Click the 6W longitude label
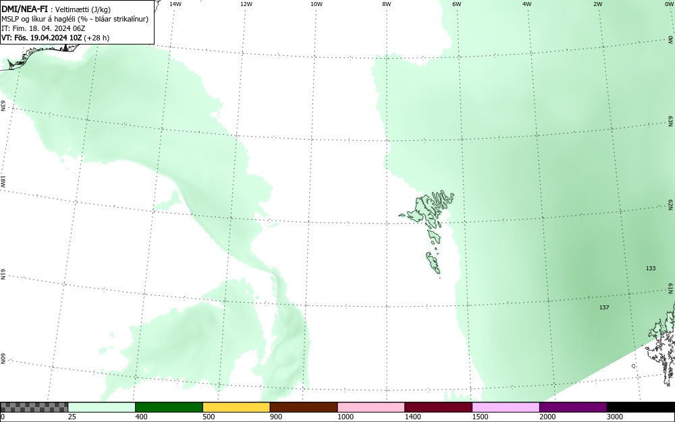Screen dimensions: 675x422 (x=457, y=4)
